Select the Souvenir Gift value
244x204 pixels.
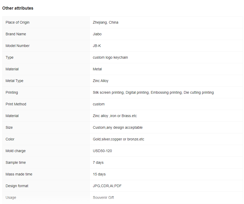[103, 198]
